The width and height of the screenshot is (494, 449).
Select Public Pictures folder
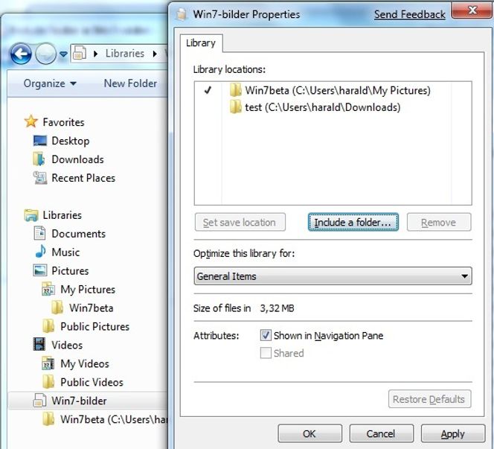[94, 326]
